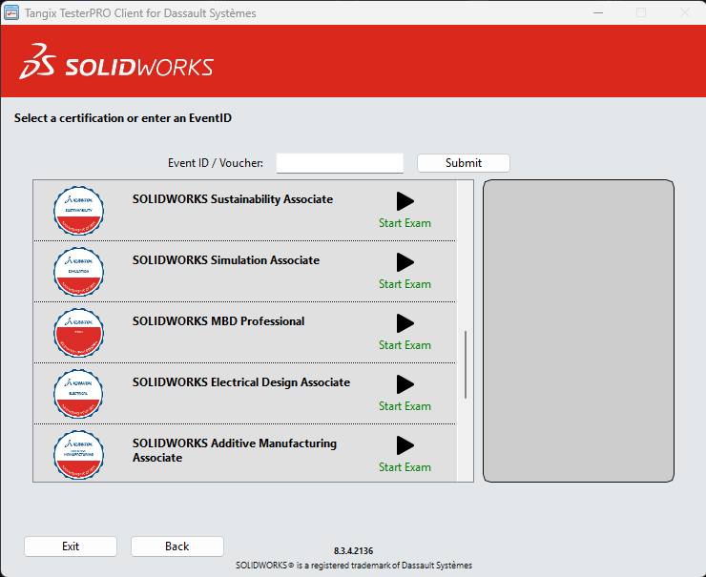Select SOLIDWORKS Sustainability Associate title
Image resolution: width=706 pixels, height=577 pixels.
tap(233, 199)
